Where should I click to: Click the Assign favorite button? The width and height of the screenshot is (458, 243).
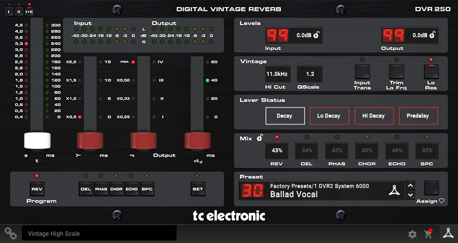pyautogui.click(x=432, y=188)
